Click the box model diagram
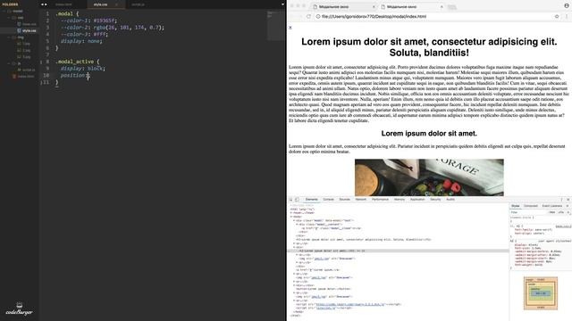Image resolution: width=572 pixels, height=321 pixels. (x=541, y=293)
